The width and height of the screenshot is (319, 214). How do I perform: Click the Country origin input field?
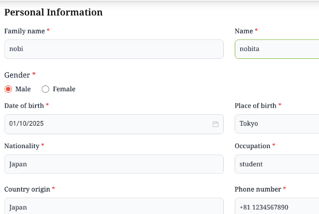click(x=114, y=207)
